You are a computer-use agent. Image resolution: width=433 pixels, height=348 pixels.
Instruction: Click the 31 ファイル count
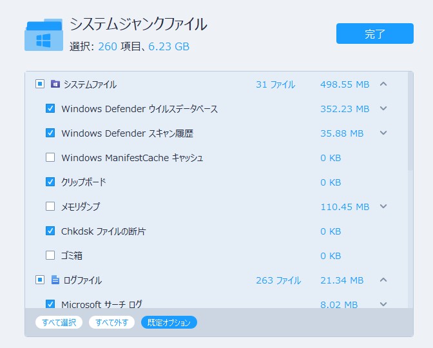275,84
